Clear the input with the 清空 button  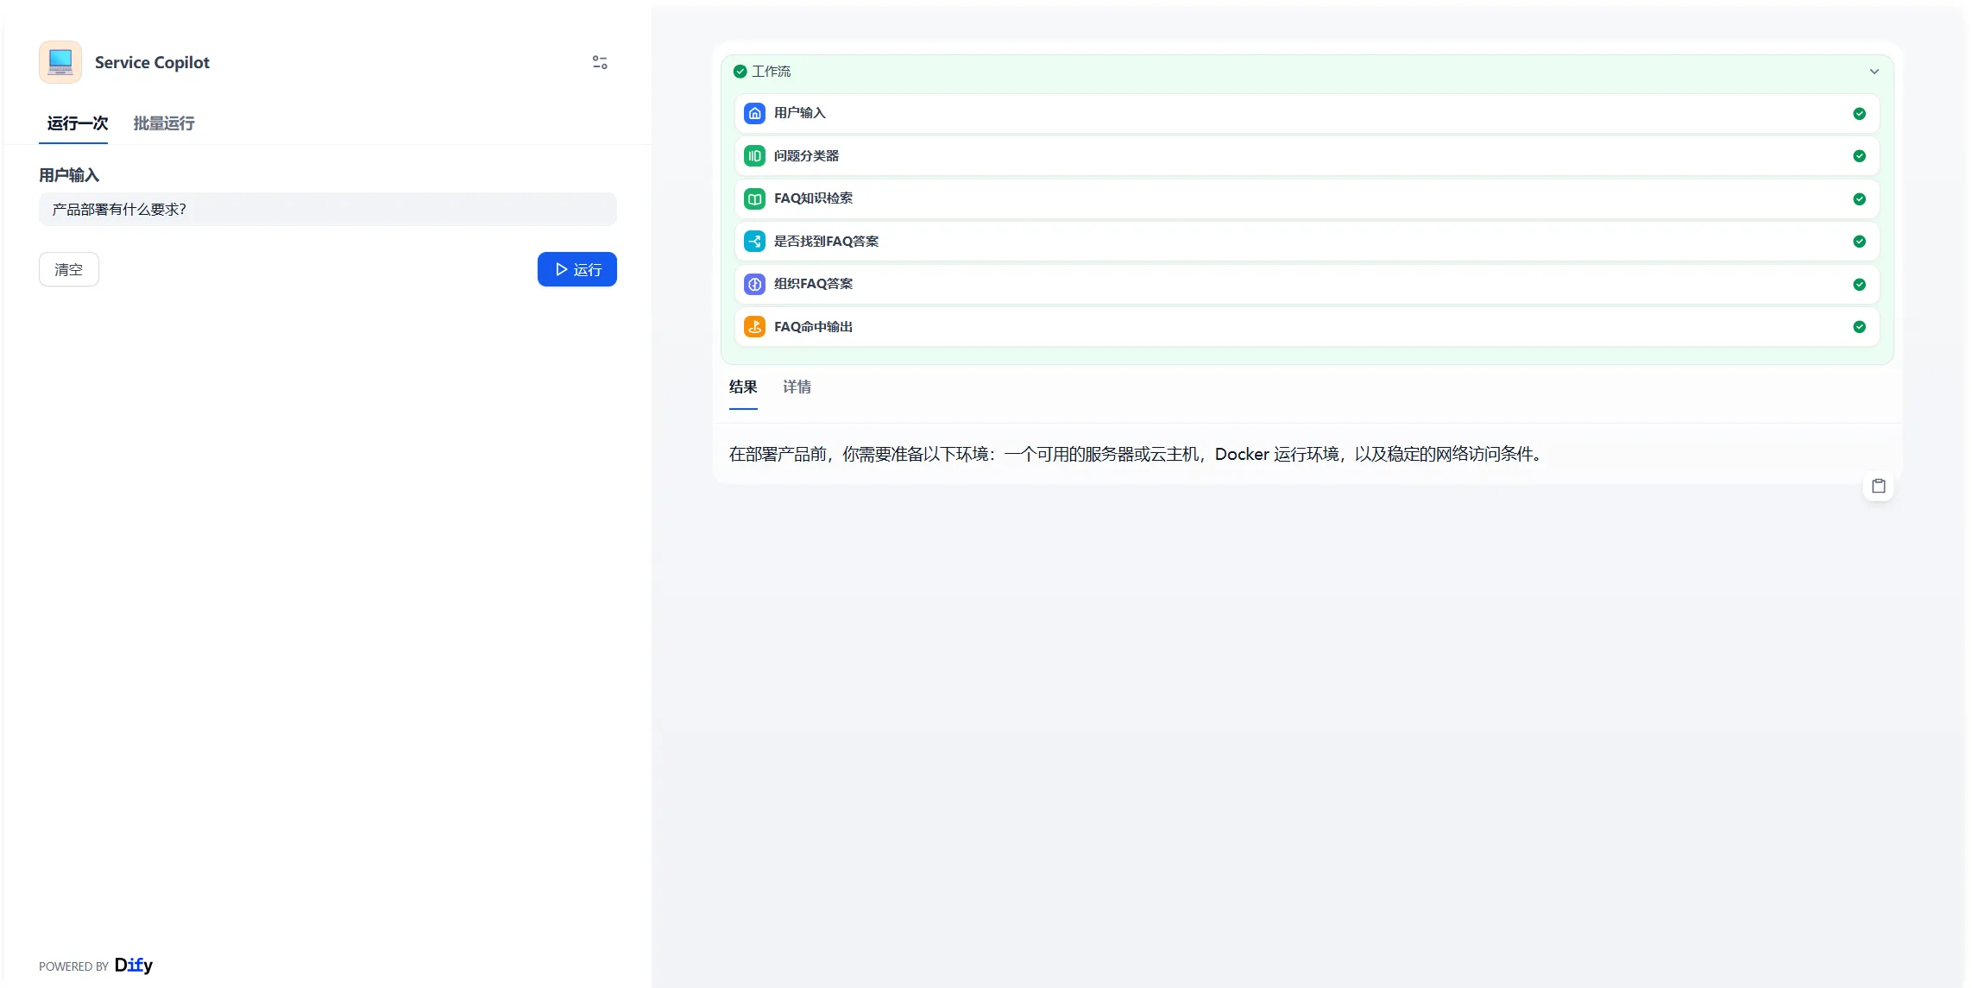(69, 269)
